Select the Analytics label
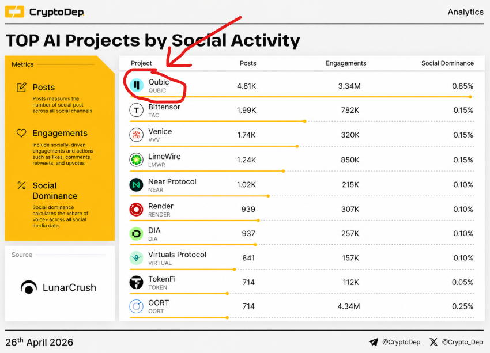Screen dimensions: 490x353 coord(465,12)
